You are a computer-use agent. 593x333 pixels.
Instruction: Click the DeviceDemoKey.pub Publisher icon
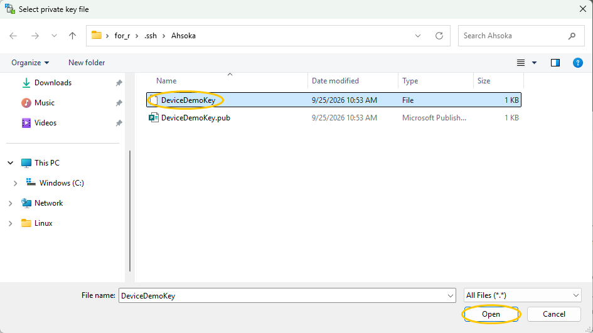pos(153,117)
